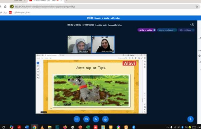Open Word from the taskbar
Screen dimensions: 201x129
click(x=27, y=127)
